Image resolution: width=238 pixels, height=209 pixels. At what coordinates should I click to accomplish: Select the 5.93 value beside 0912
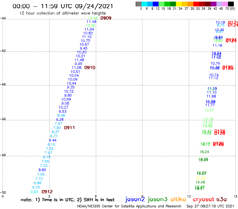coord(34,192)
